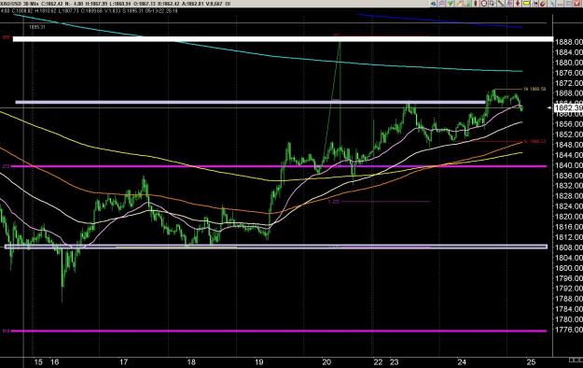Screen dimensions: 583x368
Task: Select the black diagonal line tool icon
Action: tap(501, 4)
